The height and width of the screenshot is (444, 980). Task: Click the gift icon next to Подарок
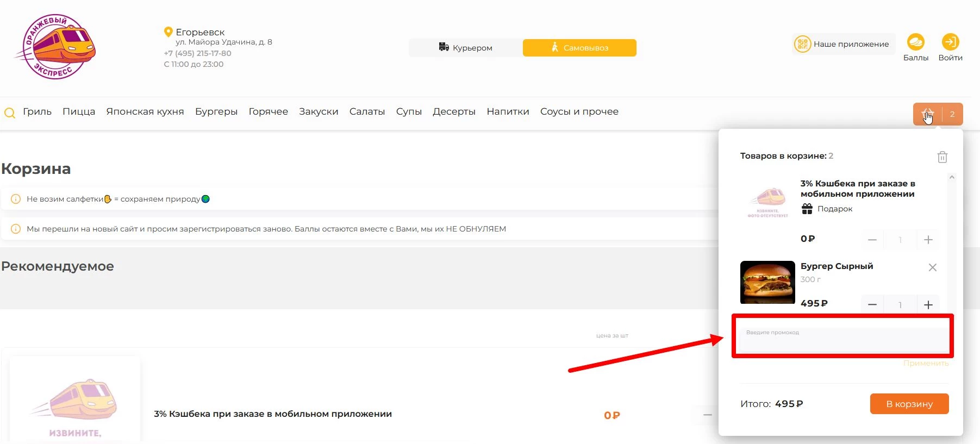pyautogui.click(x=807, y=209)
